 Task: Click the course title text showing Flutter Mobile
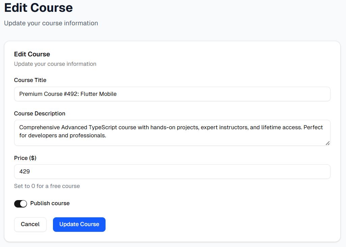[x=67, y=94]
